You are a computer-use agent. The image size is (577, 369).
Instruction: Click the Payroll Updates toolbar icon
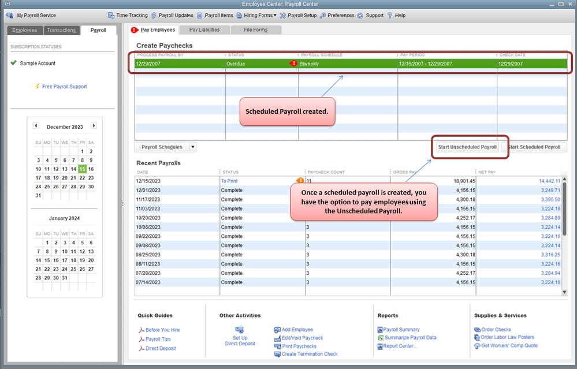point(154,16)
